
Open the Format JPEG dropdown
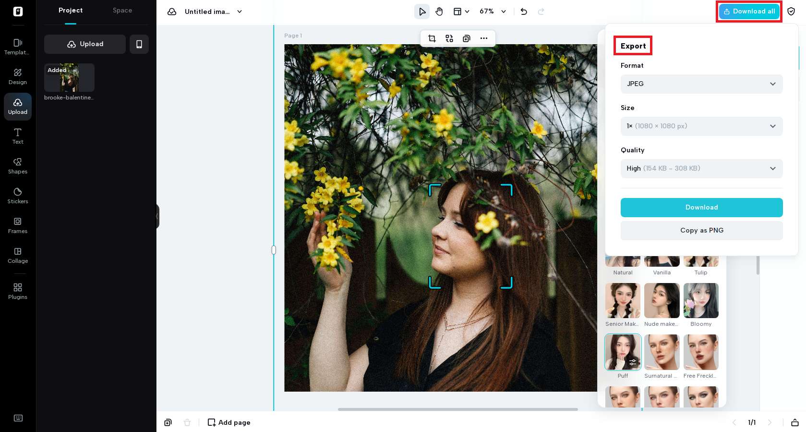point(701,84)
